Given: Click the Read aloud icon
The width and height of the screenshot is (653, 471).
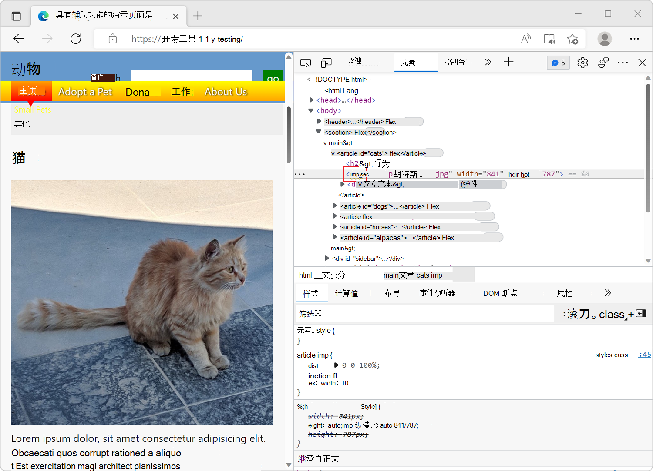Looking at the screenshot, I should pyautogui.click(x=526, y=39).
